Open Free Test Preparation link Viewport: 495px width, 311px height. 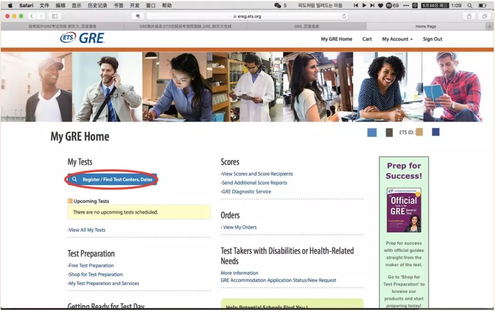[91, 266]
